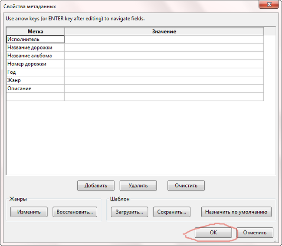Screen dimensions: 282x246
Task: Select the Год value cell
Action: click(164, 72)
